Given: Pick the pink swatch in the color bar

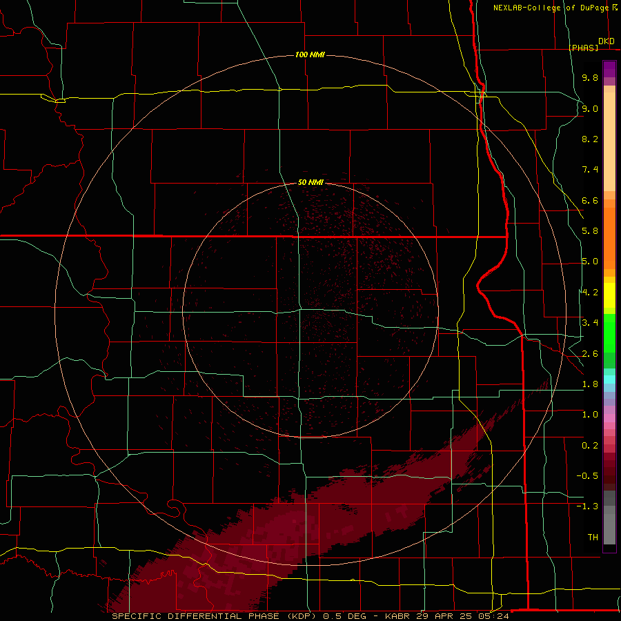Looking at the screenshot, I should [609, 418].
